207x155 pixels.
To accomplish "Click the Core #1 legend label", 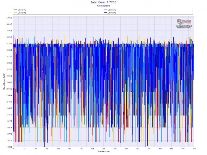I will click(x=22, y=13).
